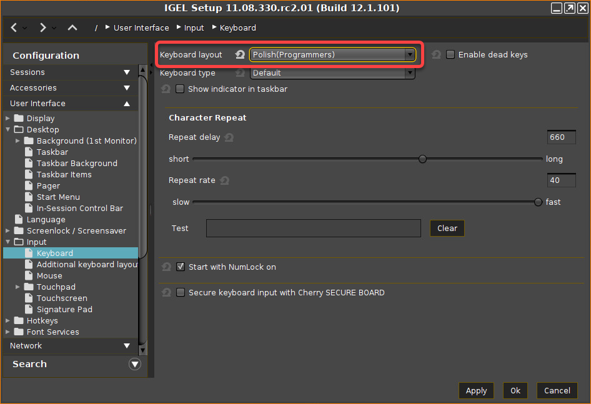Image resolution: width=591 pixels, height=404 pixels.
Task: Go up one level with the up arrow
Action: point(72,27)
